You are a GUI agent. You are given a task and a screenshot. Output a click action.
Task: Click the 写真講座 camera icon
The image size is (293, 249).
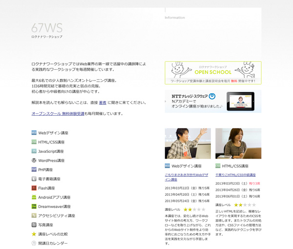coord(34,225)
